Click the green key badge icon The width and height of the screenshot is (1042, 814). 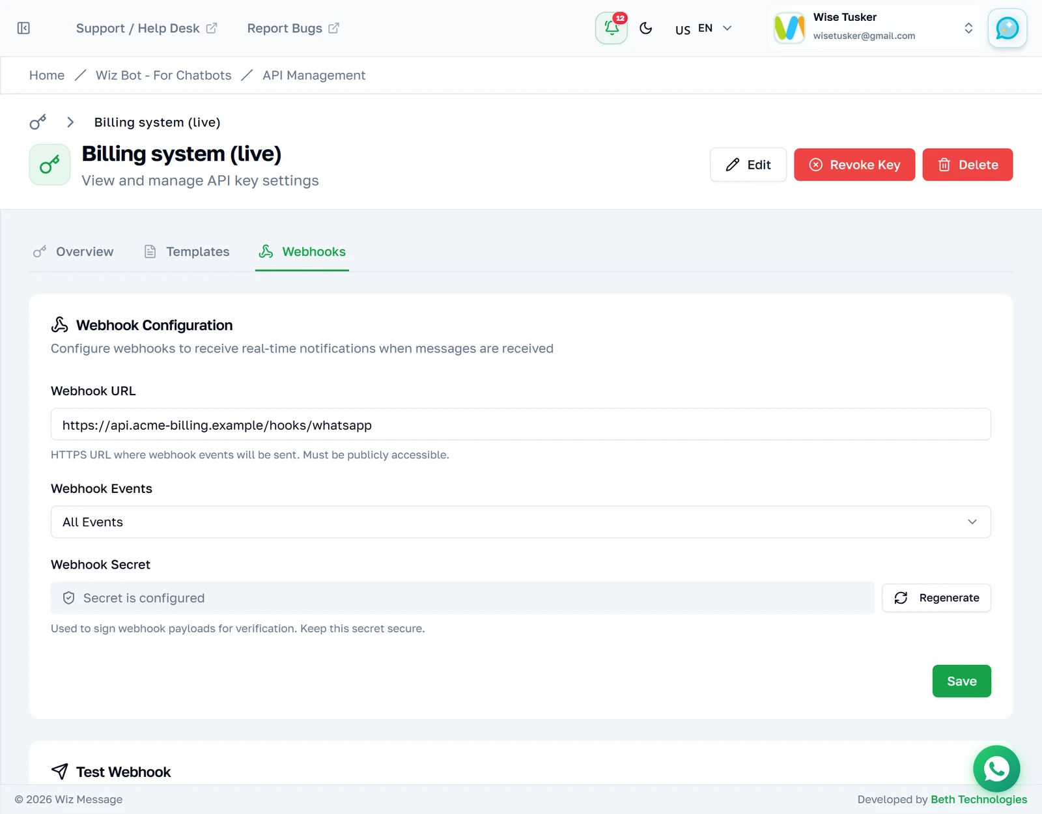coord(49,165)
